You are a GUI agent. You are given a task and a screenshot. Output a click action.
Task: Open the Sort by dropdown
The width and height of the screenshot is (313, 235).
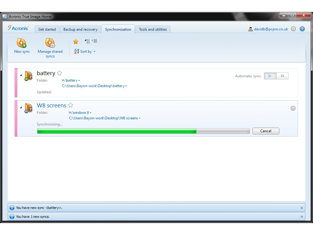[x=88, y=52]
